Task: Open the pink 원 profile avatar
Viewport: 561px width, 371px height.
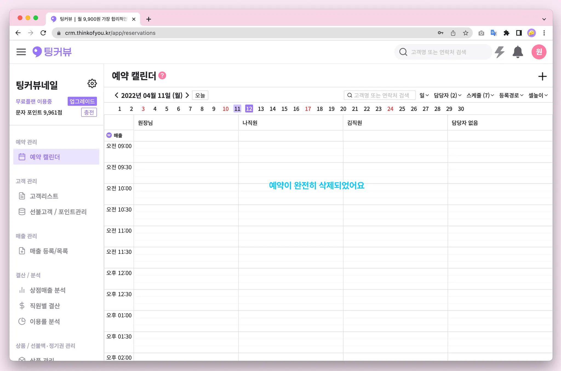Action: [x=539, y=52]
